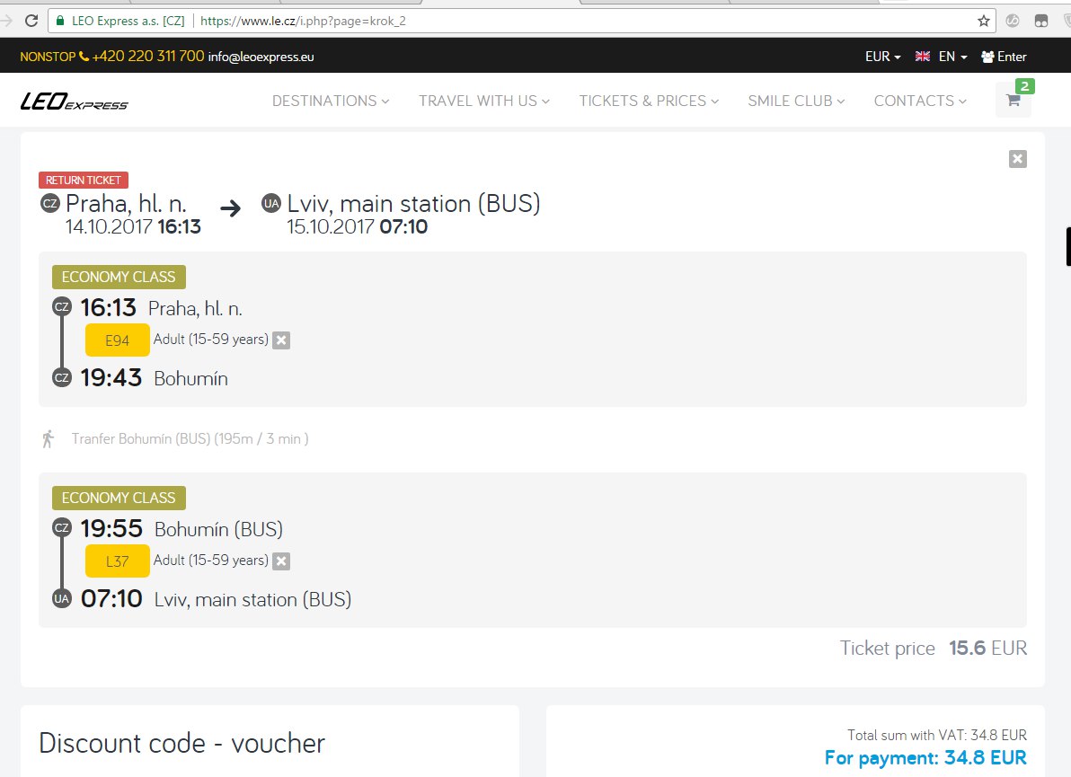This screenshot has width=1071, height=777.
Task: Close the ticket panel with the X button
Action: [x=1018, y=159]
